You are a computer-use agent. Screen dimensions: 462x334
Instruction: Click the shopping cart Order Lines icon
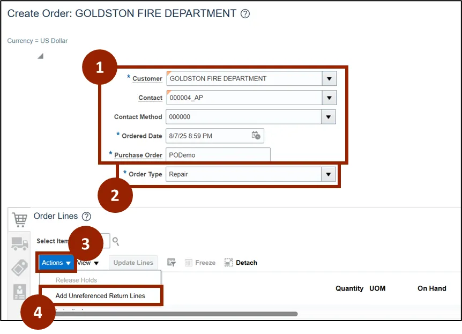point(20,220)
